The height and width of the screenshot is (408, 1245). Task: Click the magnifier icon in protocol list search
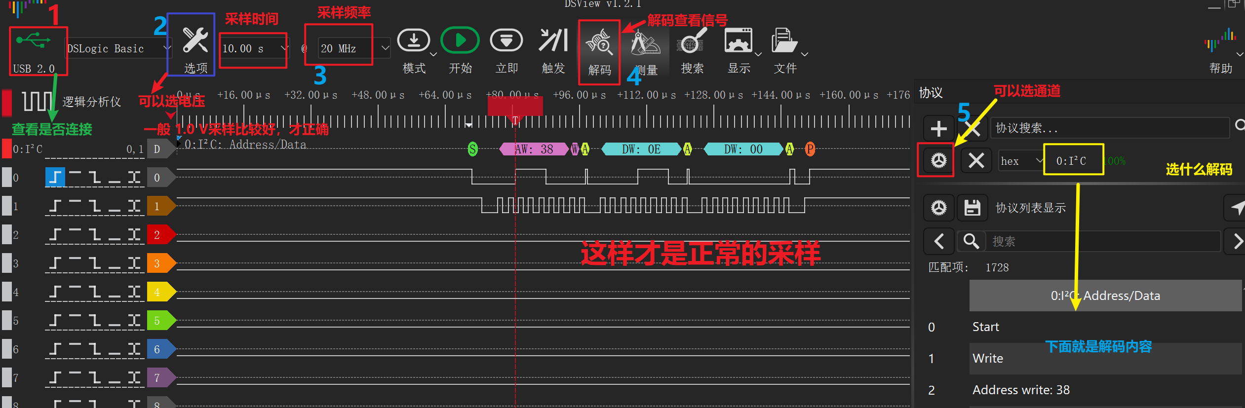pos(971,241)
